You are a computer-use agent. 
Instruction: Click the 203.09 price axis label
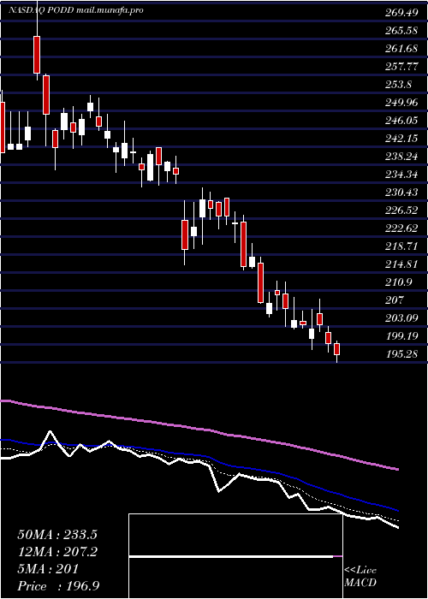pyautogui.click(x=401, y=317)
